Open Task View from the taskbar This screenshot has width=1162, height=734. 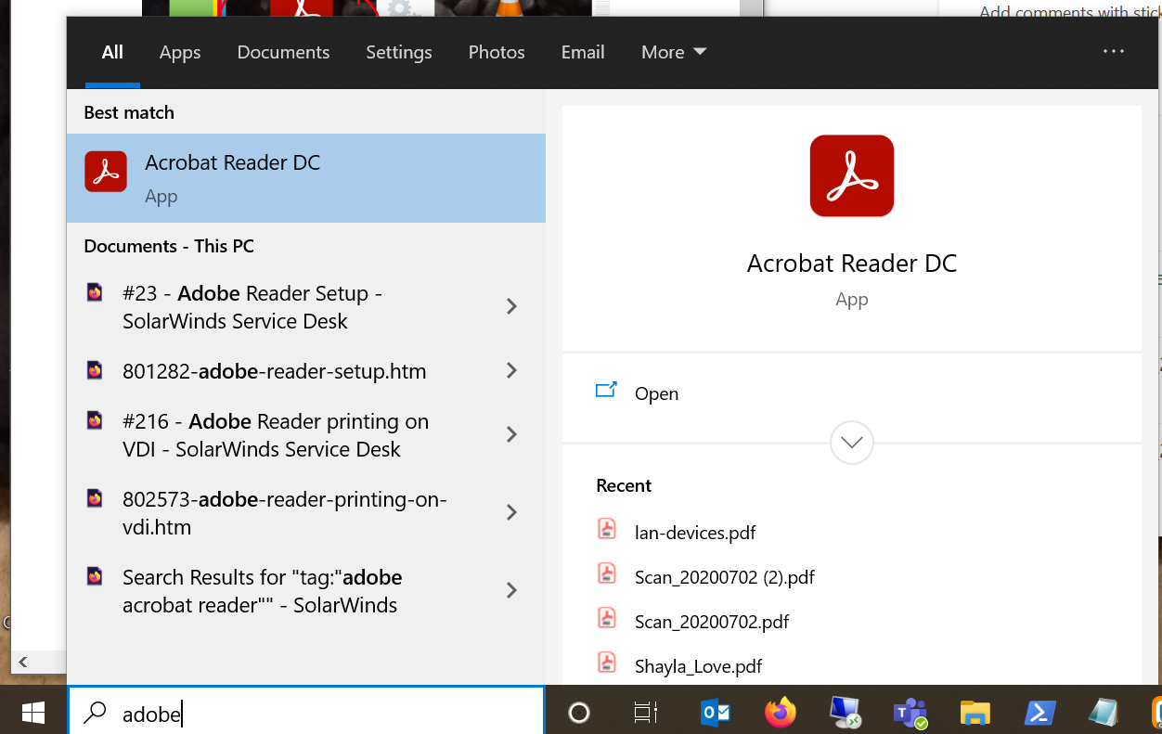click(x=645, y=712)
